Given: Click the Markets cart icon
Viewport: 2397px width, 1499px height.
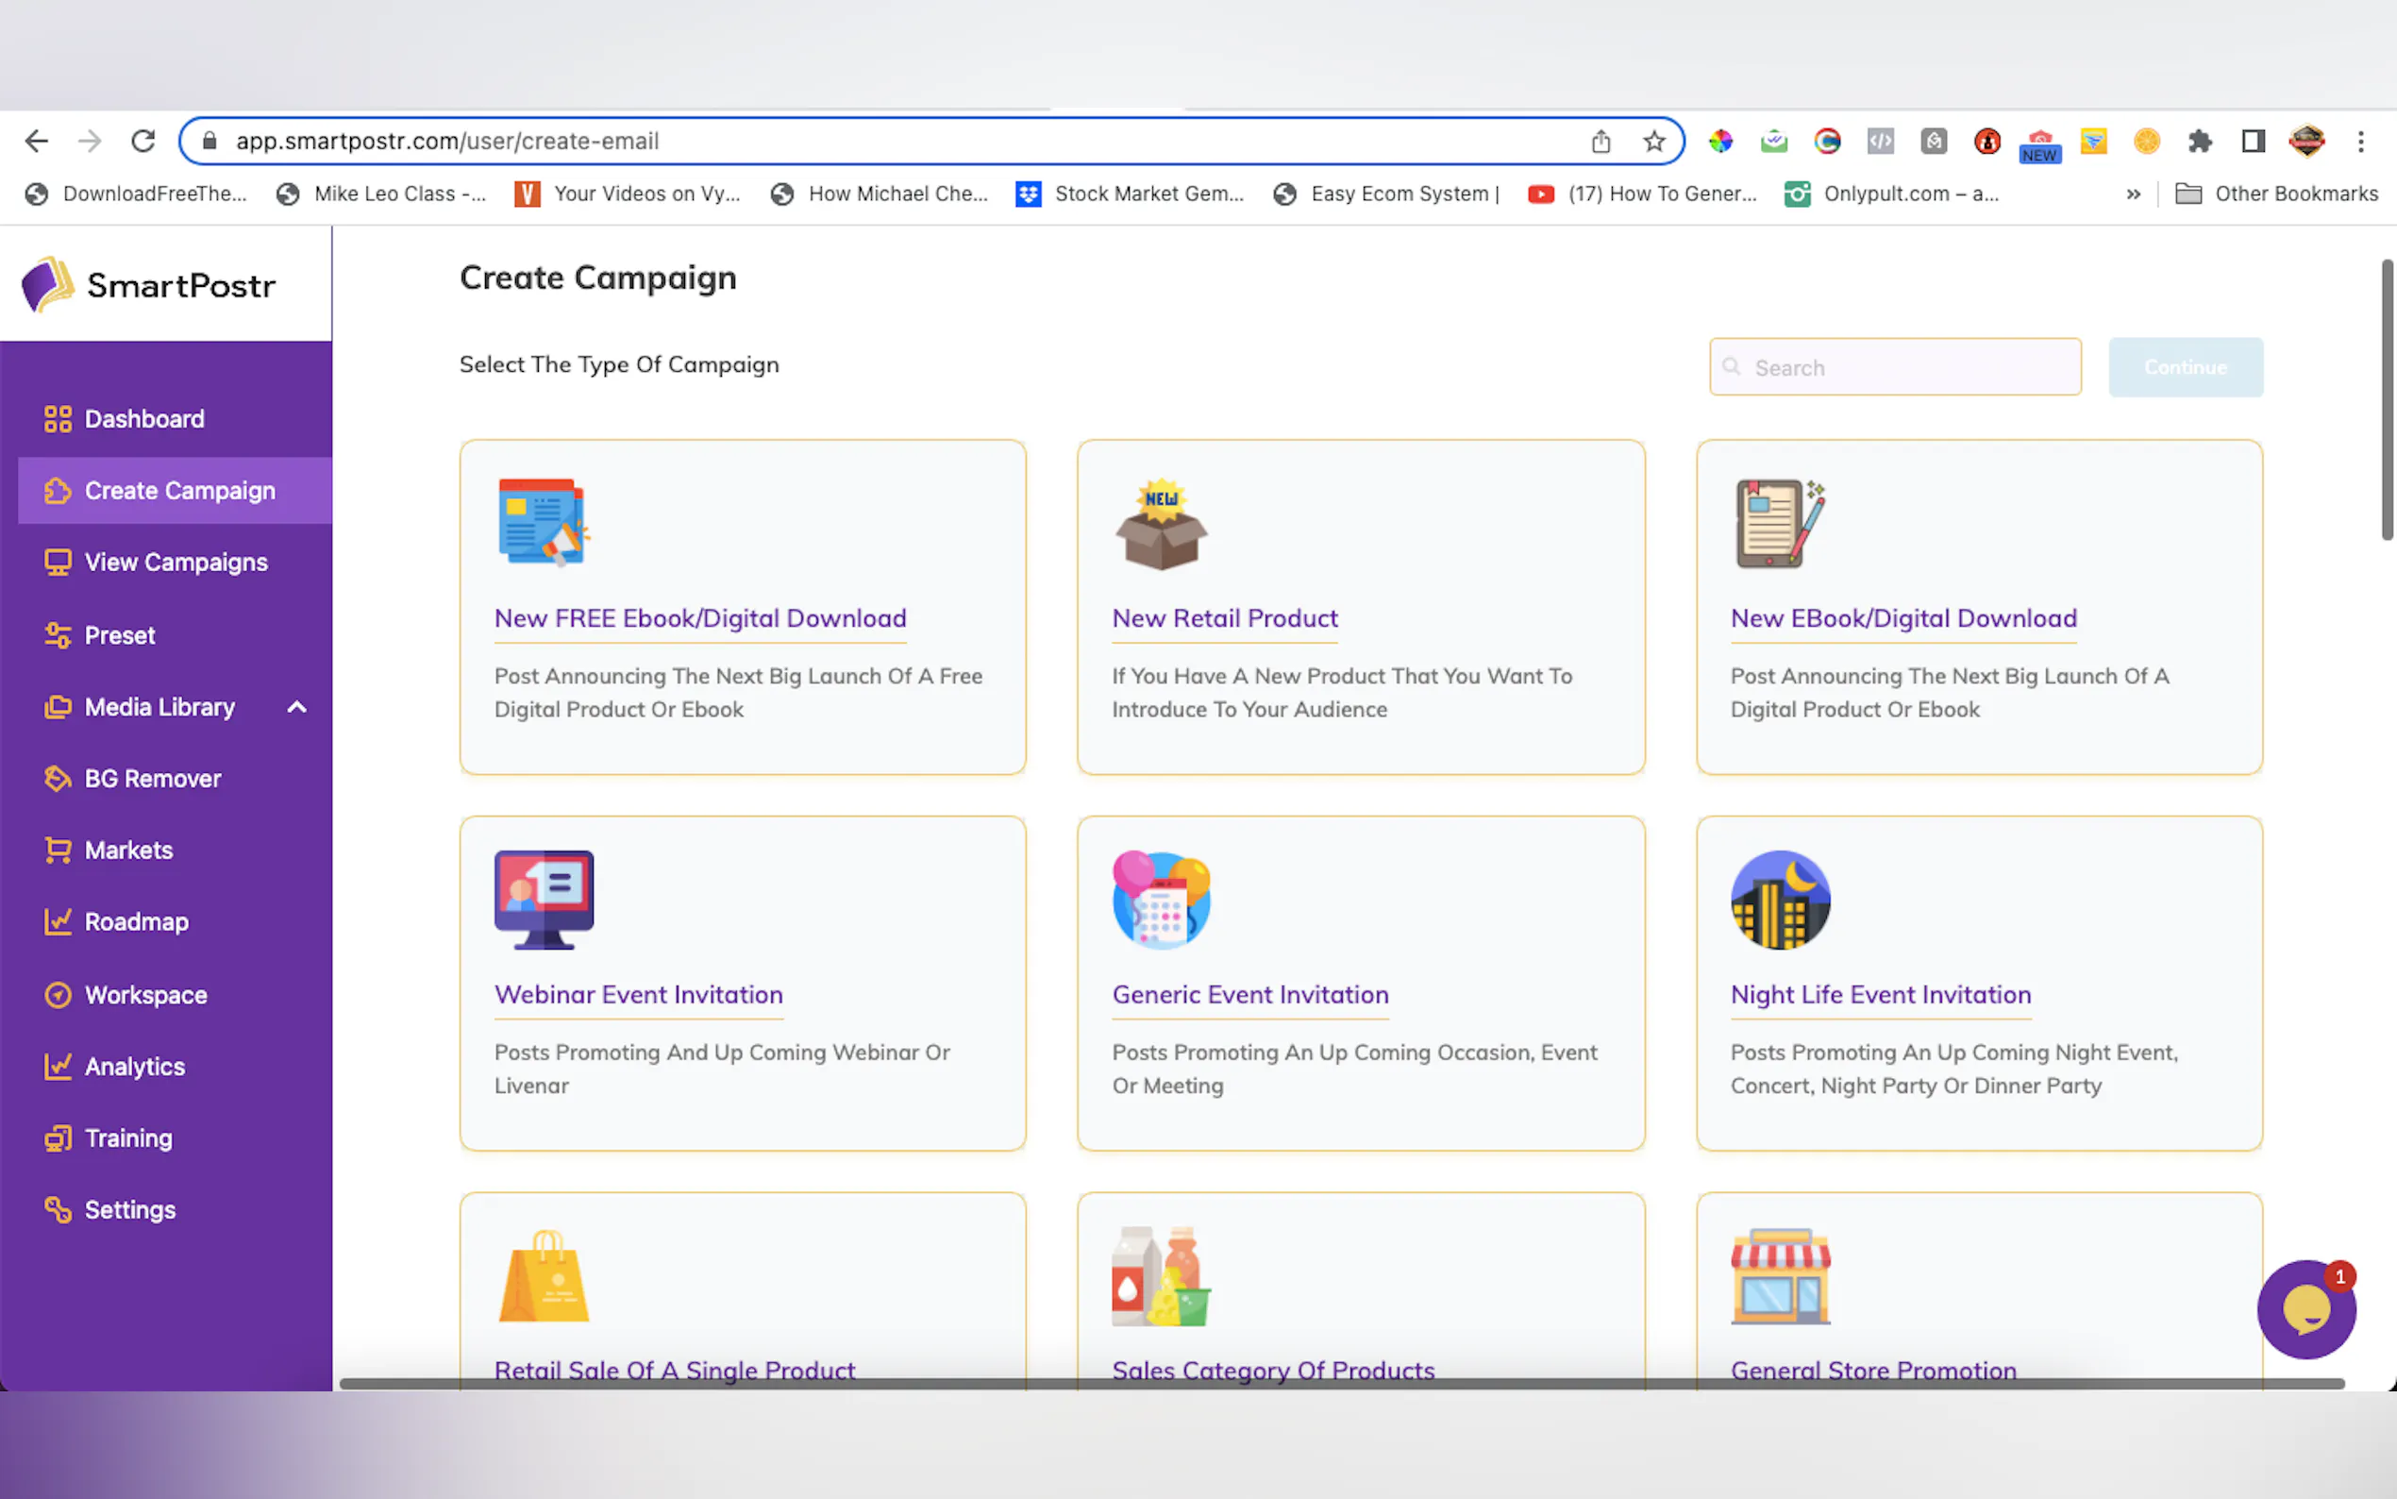Looking at the screenshot, I should click(x=58, y=850).
